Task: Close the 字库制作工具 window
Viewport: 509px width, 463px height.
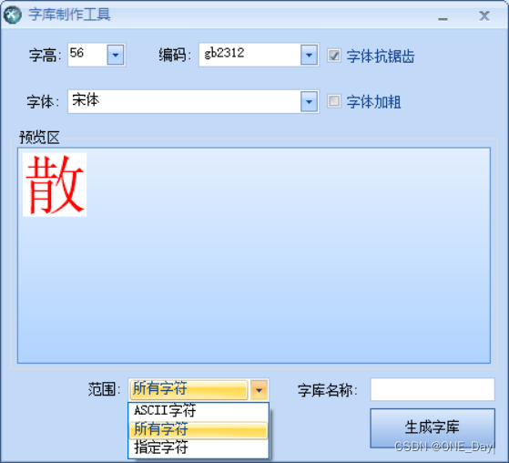Action: click(x=484, y=15)
